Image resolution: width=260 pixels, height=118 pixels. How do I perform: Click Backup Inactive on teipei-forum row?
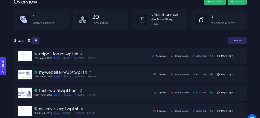tap(180, 56)
